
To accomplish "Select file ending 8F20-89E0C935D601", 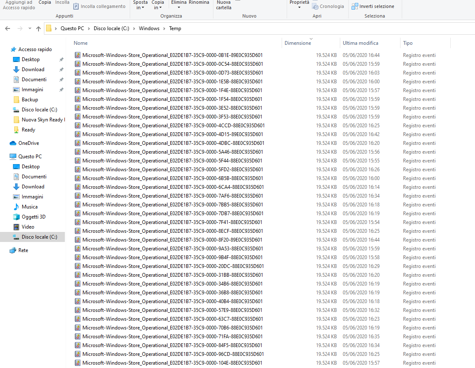I will pos(172,240).
